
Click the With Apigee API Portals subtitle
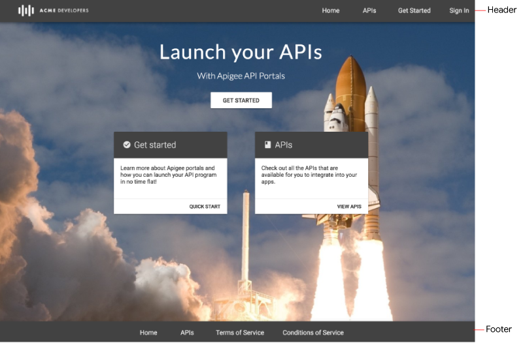[x=241, y=76]
